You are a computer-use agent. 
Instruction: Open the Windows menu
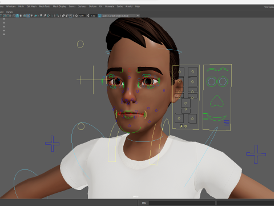pyautogui.click(x=11, y=6)
